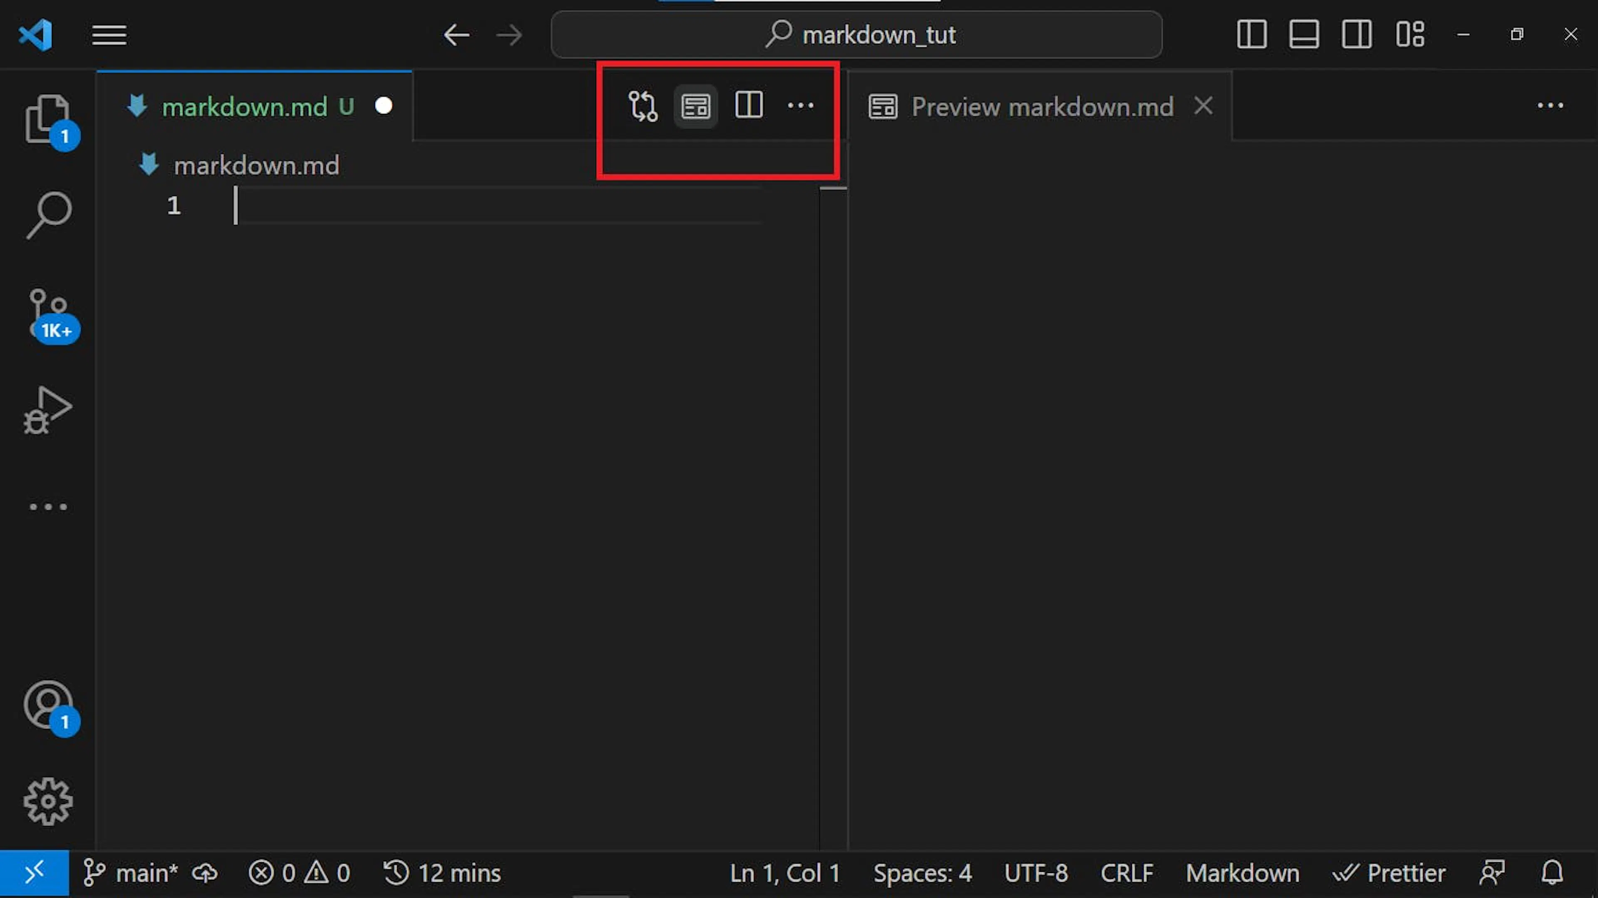Click the 12 mins time tracker status
The image size is (1598, 898).
tap(442, 873)
